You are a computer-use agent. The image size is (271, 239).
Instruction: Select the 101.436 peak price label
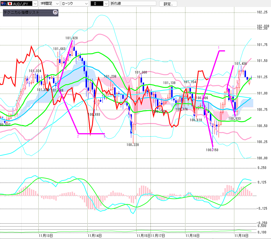tap(240, 64)
